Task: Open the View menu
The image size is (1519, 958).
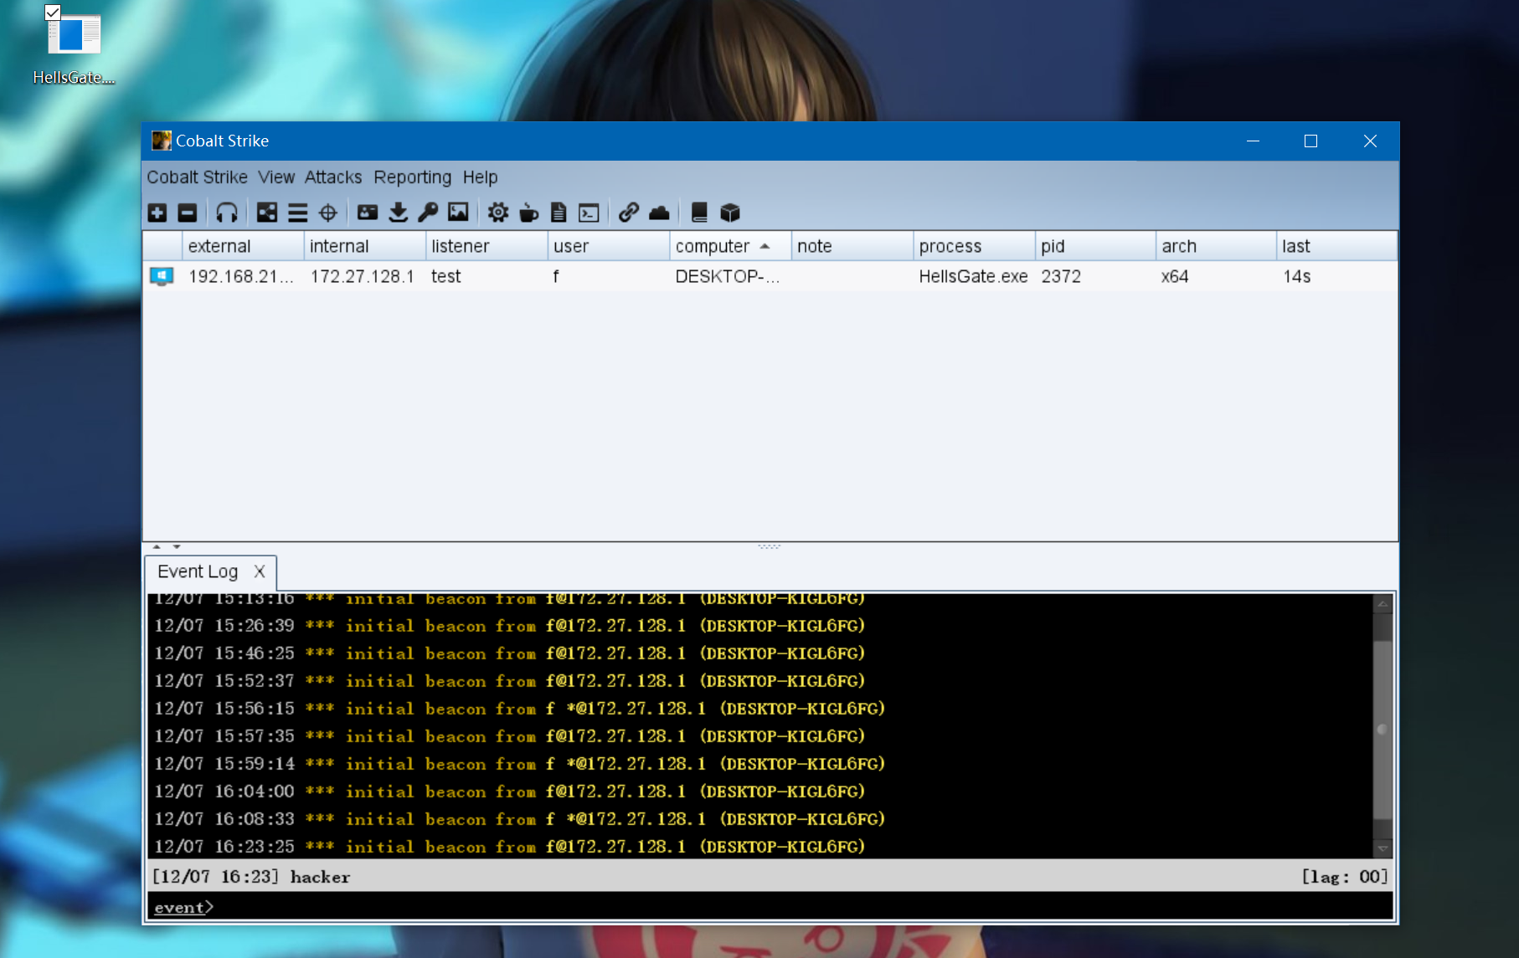Action: pos(276,177)
